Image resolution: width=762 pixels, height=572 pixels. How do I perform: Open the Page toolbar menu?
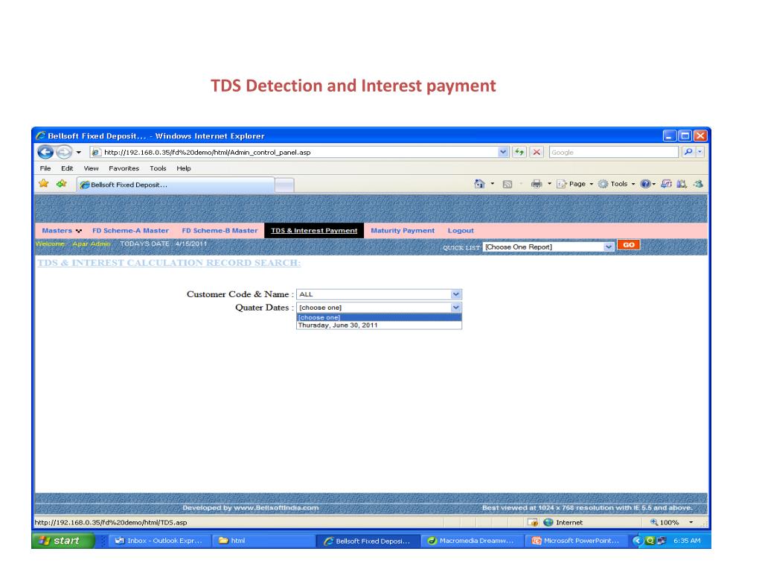click(575, 184)
